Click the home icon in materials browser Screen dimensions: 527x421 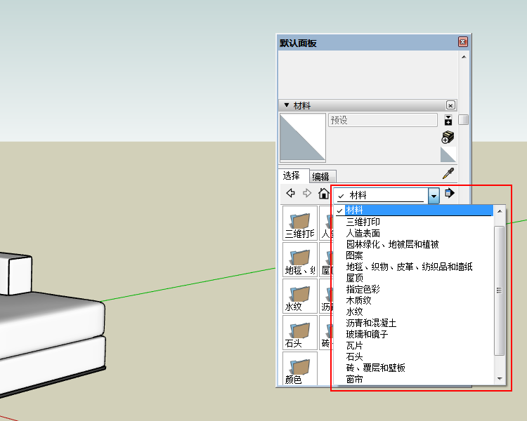(324, 194)
